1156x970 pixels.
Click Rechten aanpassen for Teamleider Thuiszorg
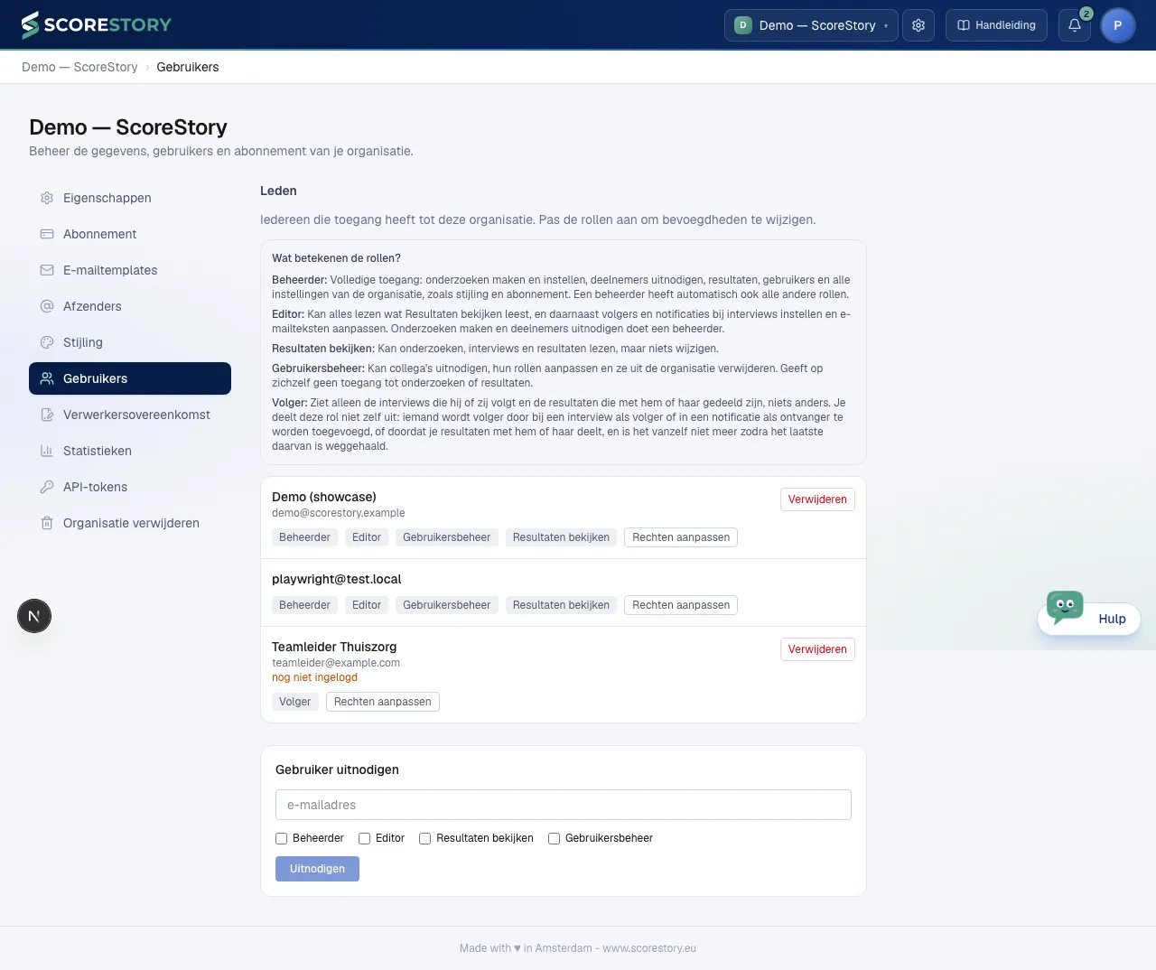[383, 702]
